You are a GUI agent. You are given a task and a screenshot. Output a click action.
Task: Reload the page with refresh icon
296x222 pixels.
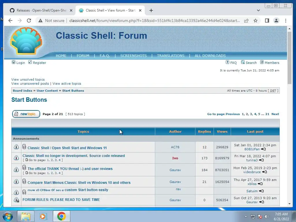click(29, 21)
